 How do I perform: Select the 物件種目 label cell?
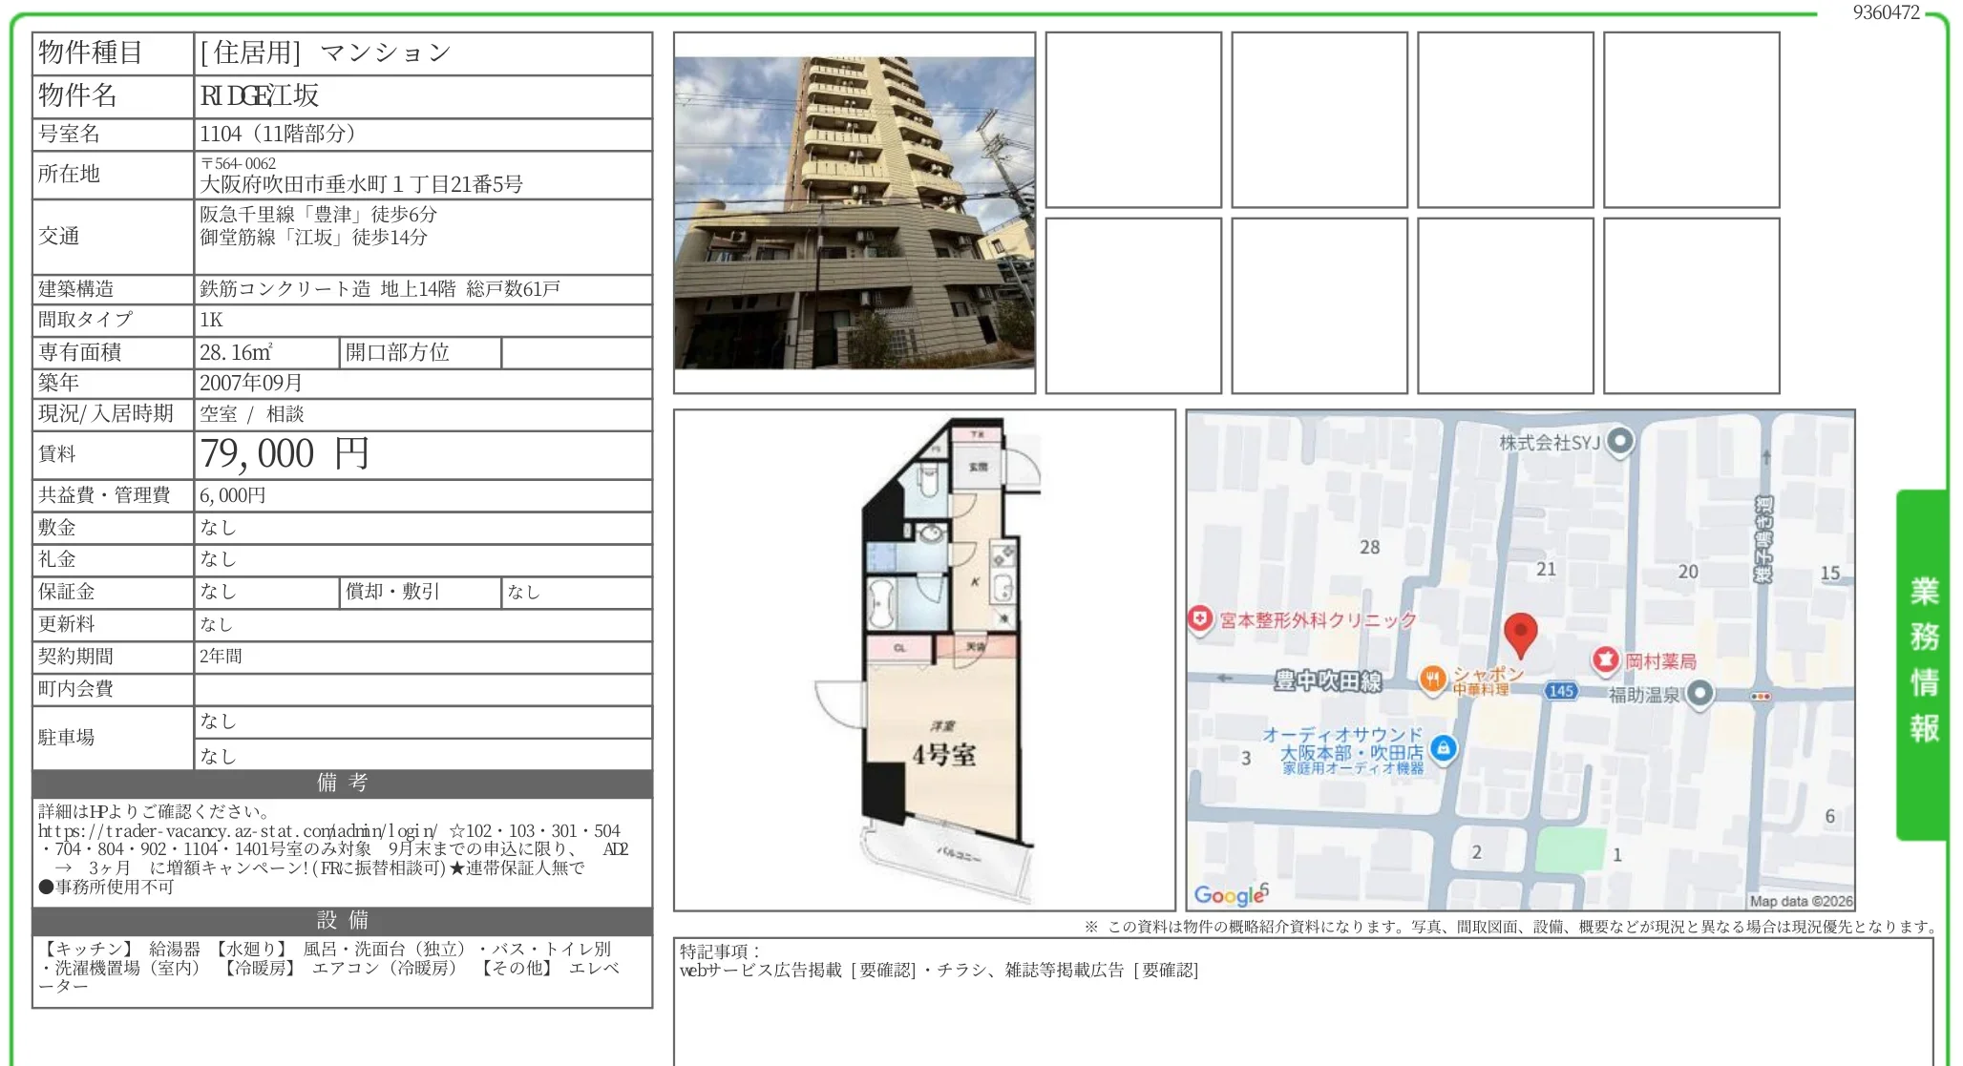tap(113, 53)
